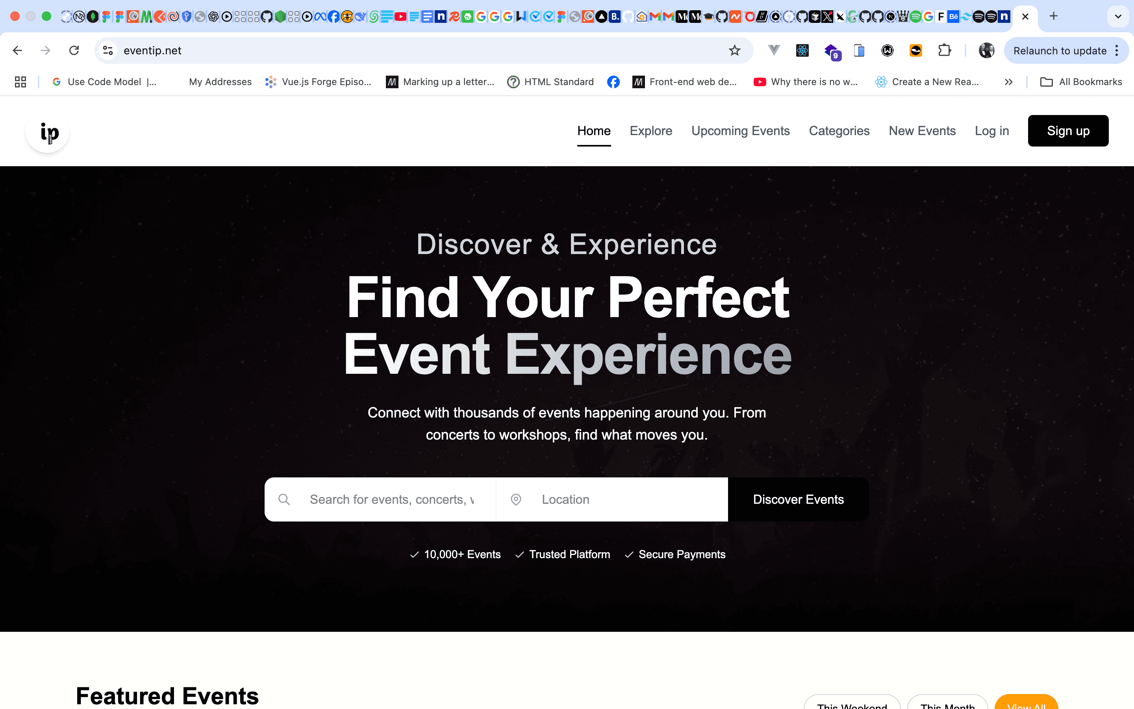The image size is (1134, 709).
Task: Open Chrome three-dot menu
Action: [x=1117, y=51]
